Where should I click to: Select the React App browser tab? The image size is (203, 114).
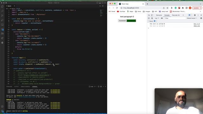pyautogui.click(x=131, y=4)
